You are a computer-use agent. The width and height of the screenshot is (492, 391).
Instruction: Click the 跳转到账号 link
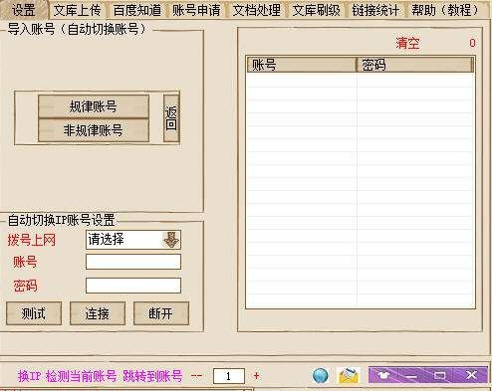(x=152, y=376)
